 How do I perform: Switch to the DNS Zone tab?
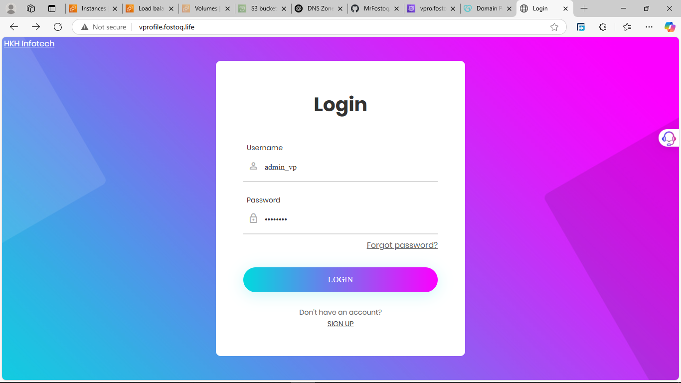[319, 8]
